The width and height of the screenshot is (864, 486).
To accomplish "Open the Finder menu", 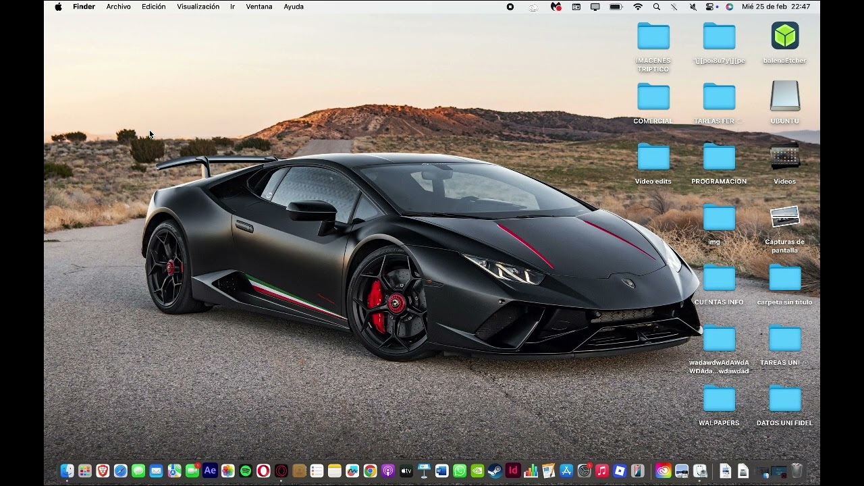I will (x=84, y=7).
